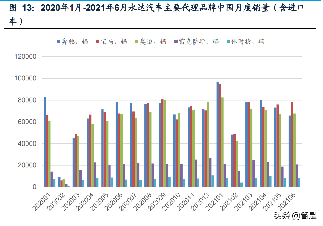The height and width of the screenshot is (226, 323).
Task: Click the x-axis label 202106
Action: [286, 202]
